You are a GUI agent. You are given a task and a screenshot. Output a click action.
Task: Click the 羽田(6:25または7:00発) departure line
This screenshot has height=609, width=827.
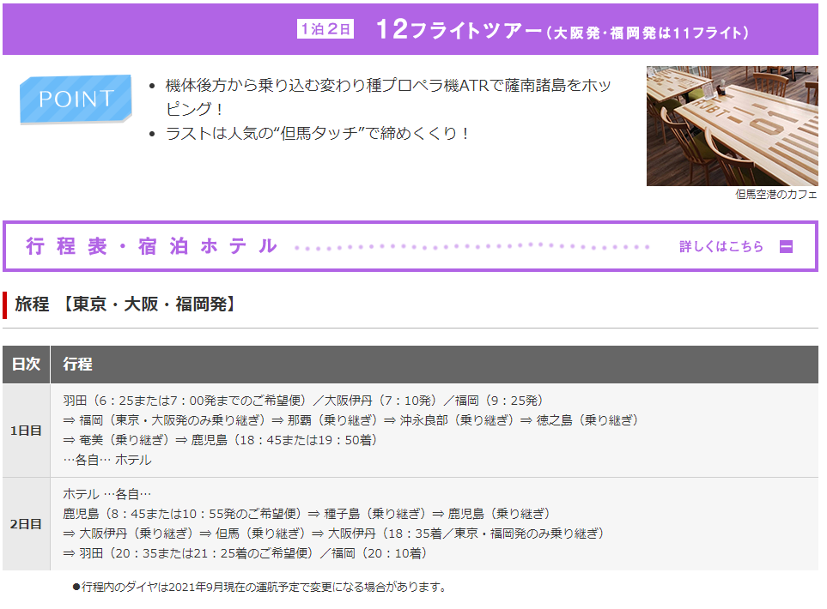tap(303, 401)
